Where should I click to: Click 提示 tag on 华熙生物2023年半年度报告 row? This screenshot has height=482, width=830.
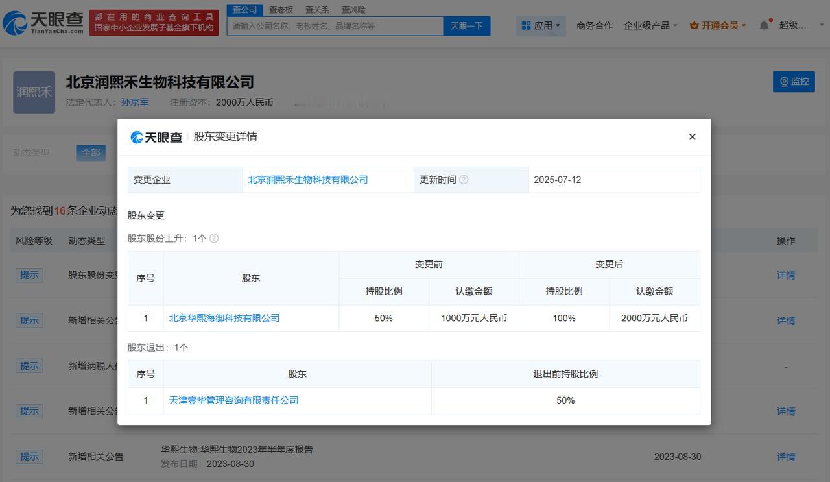click(29, 457)
